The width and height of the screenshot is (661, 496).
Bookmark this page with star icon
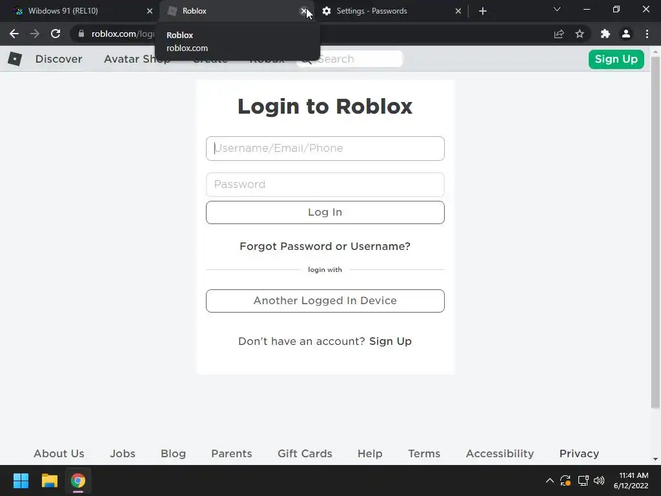click(580, 34)
